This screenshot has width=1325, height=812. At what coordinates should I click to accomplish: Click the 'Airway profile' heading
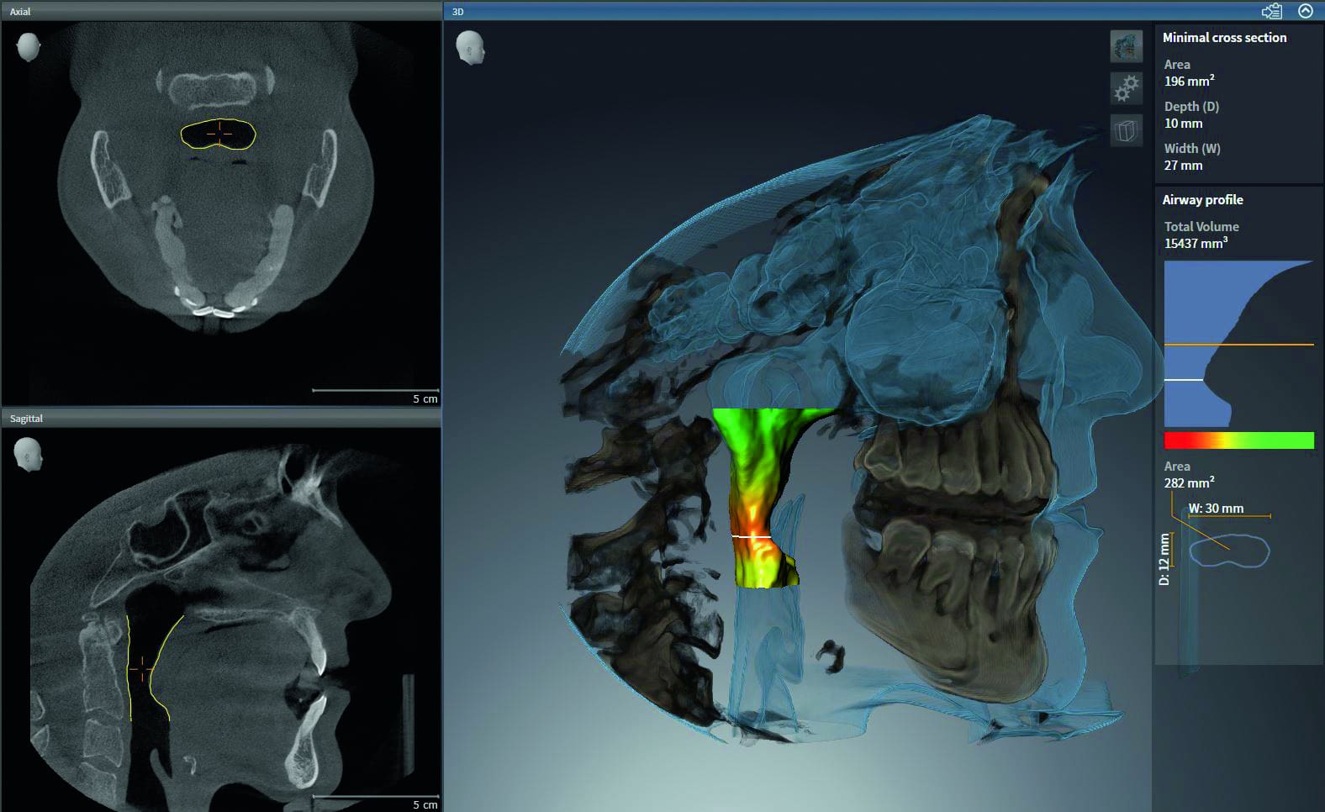(1202, 200)
